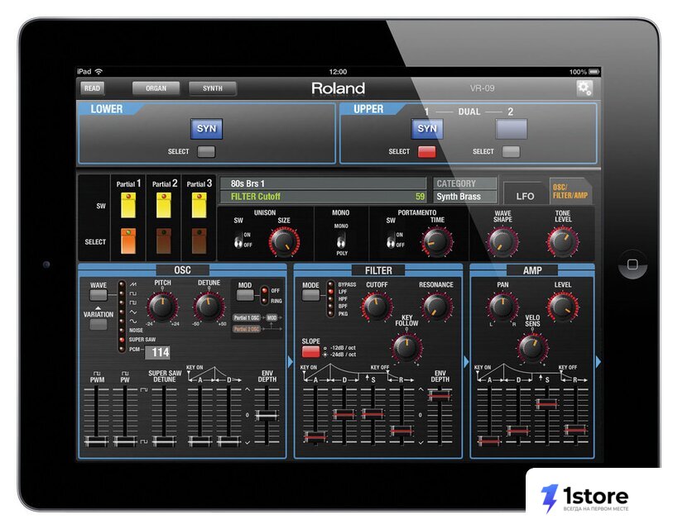
Task: Adjust the AMP LEVEL knob
Action: point(563,306)
